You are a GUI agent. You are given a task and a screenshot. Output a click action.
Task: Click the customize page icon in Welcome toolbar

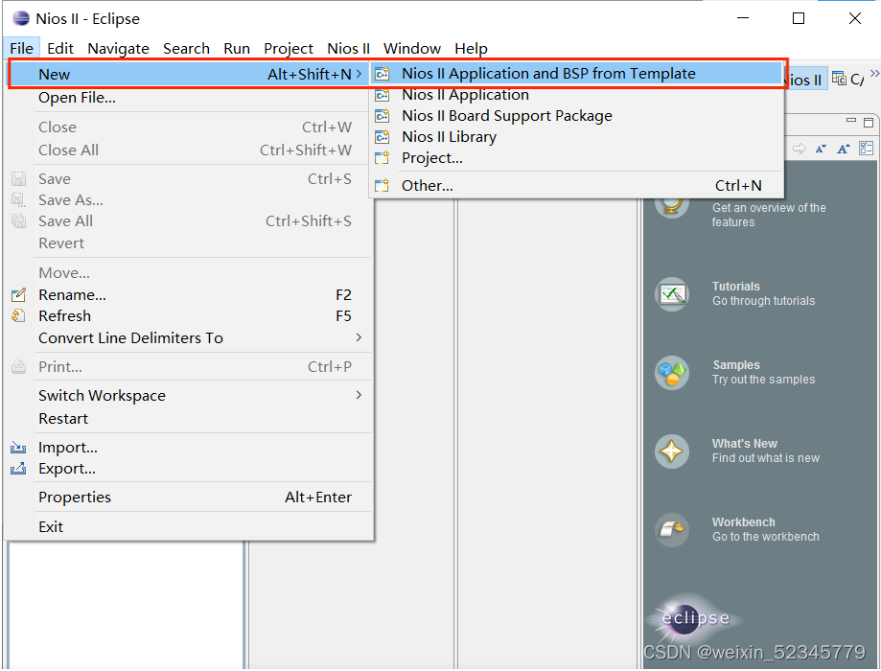coord(867,149)
